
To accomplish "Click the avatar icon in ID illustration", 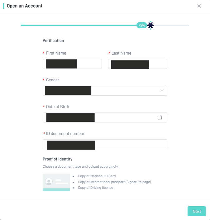I will tap(49, 181).
